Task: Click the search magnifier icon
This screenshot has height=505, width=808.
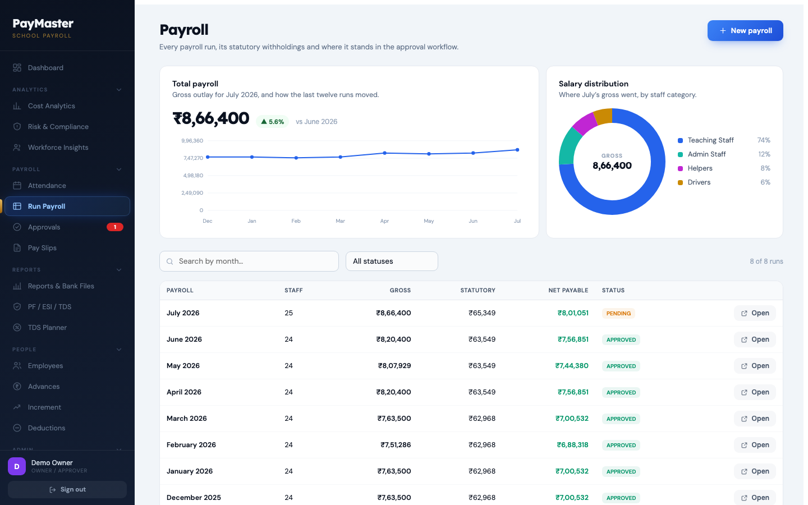Action: pyautogui.click(x=170, y=261)
